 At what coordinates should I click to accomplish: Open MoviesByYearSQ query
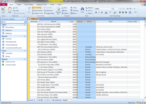11,42
